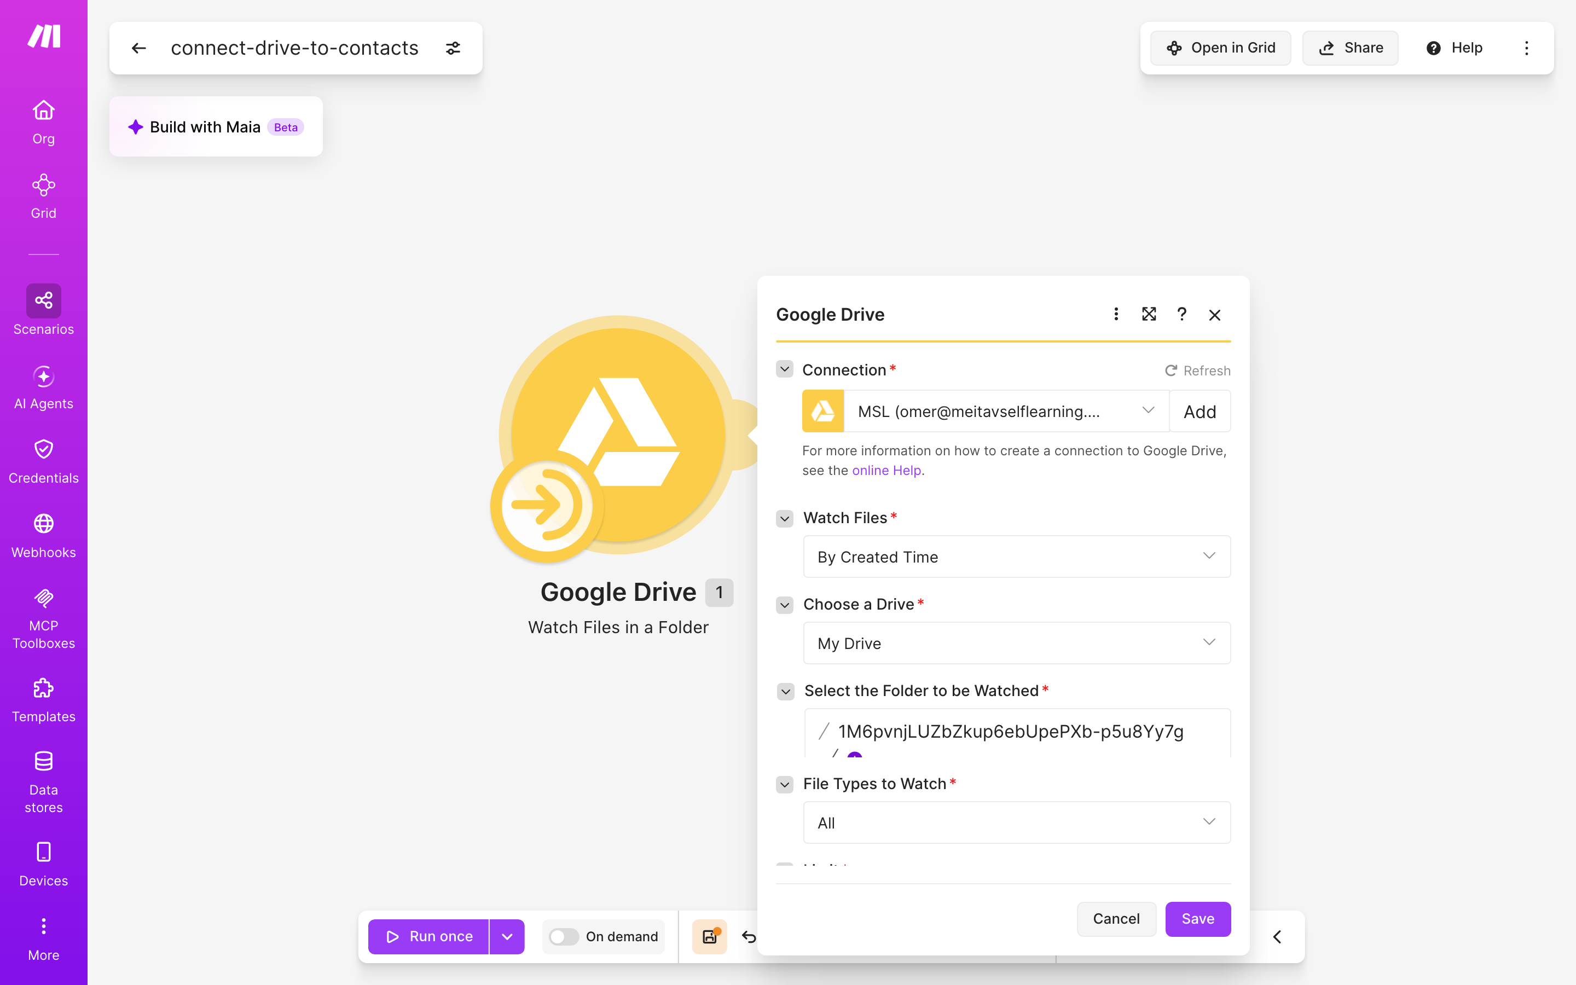Follow the online Help link
This screenshot has height=985, width=1576.
pos(887,471)
